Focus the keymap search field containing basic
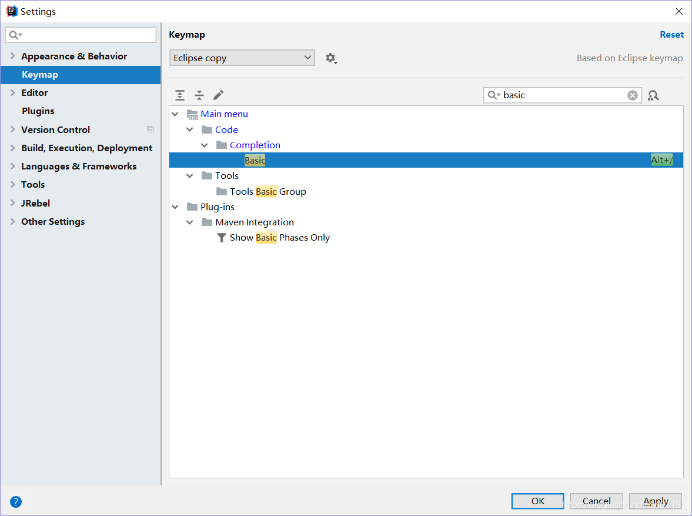This screenshot has width=692, height=516. pyautogui.click(x=563, y=95)
